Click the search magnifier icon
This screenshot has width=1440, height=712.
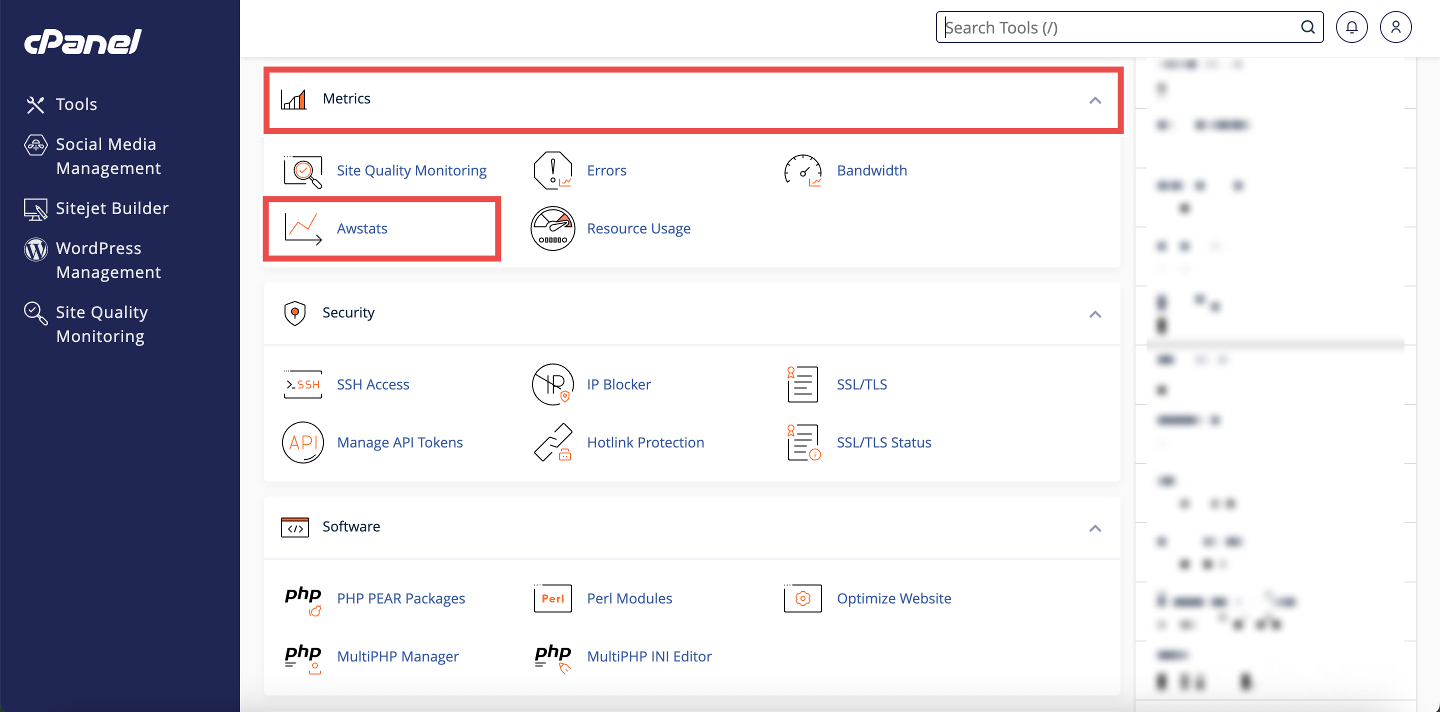click(1307, 27)
